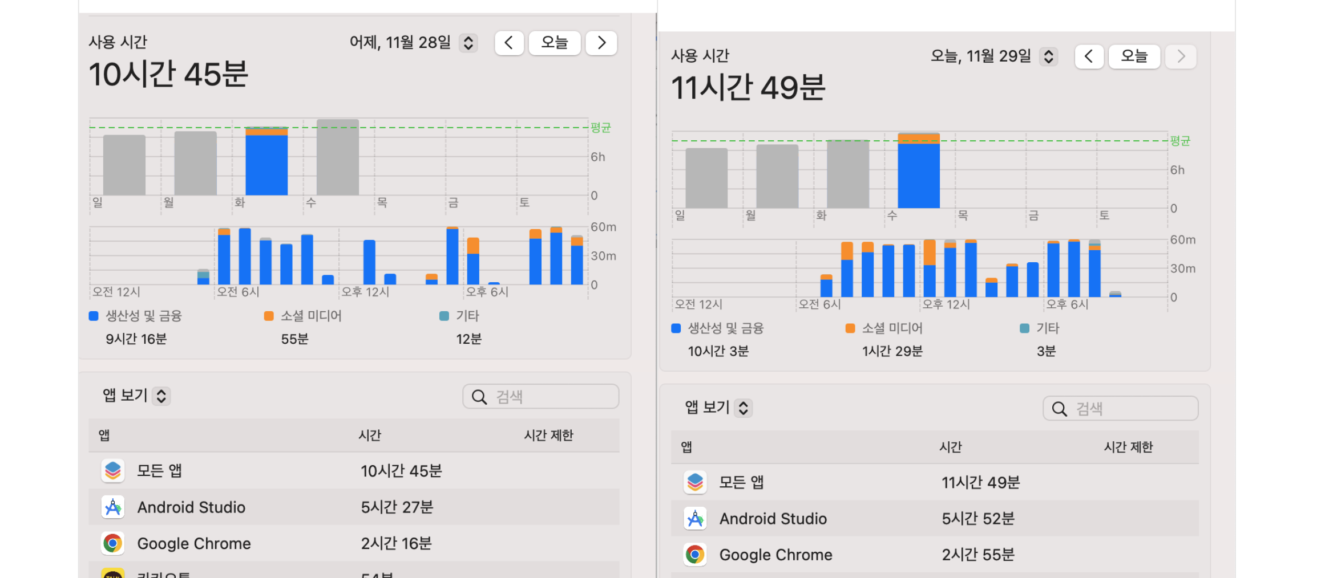Select Tuesday's gray bar in right weekly chart
The image size is (1317, 578).
click(848, 174)
